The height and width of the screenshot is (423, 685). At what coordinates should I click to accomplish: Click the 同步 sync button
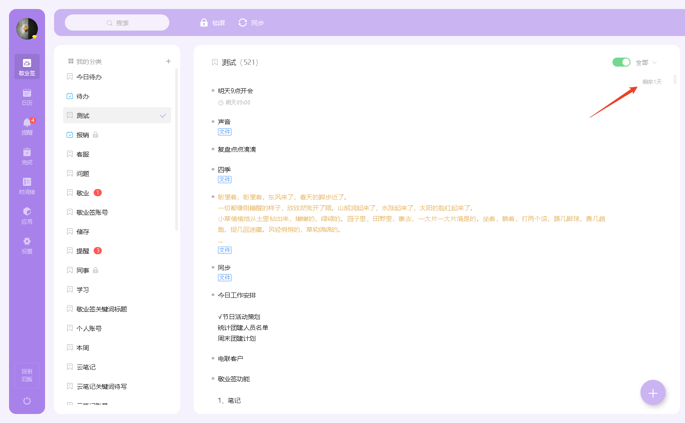coord(251,22)
